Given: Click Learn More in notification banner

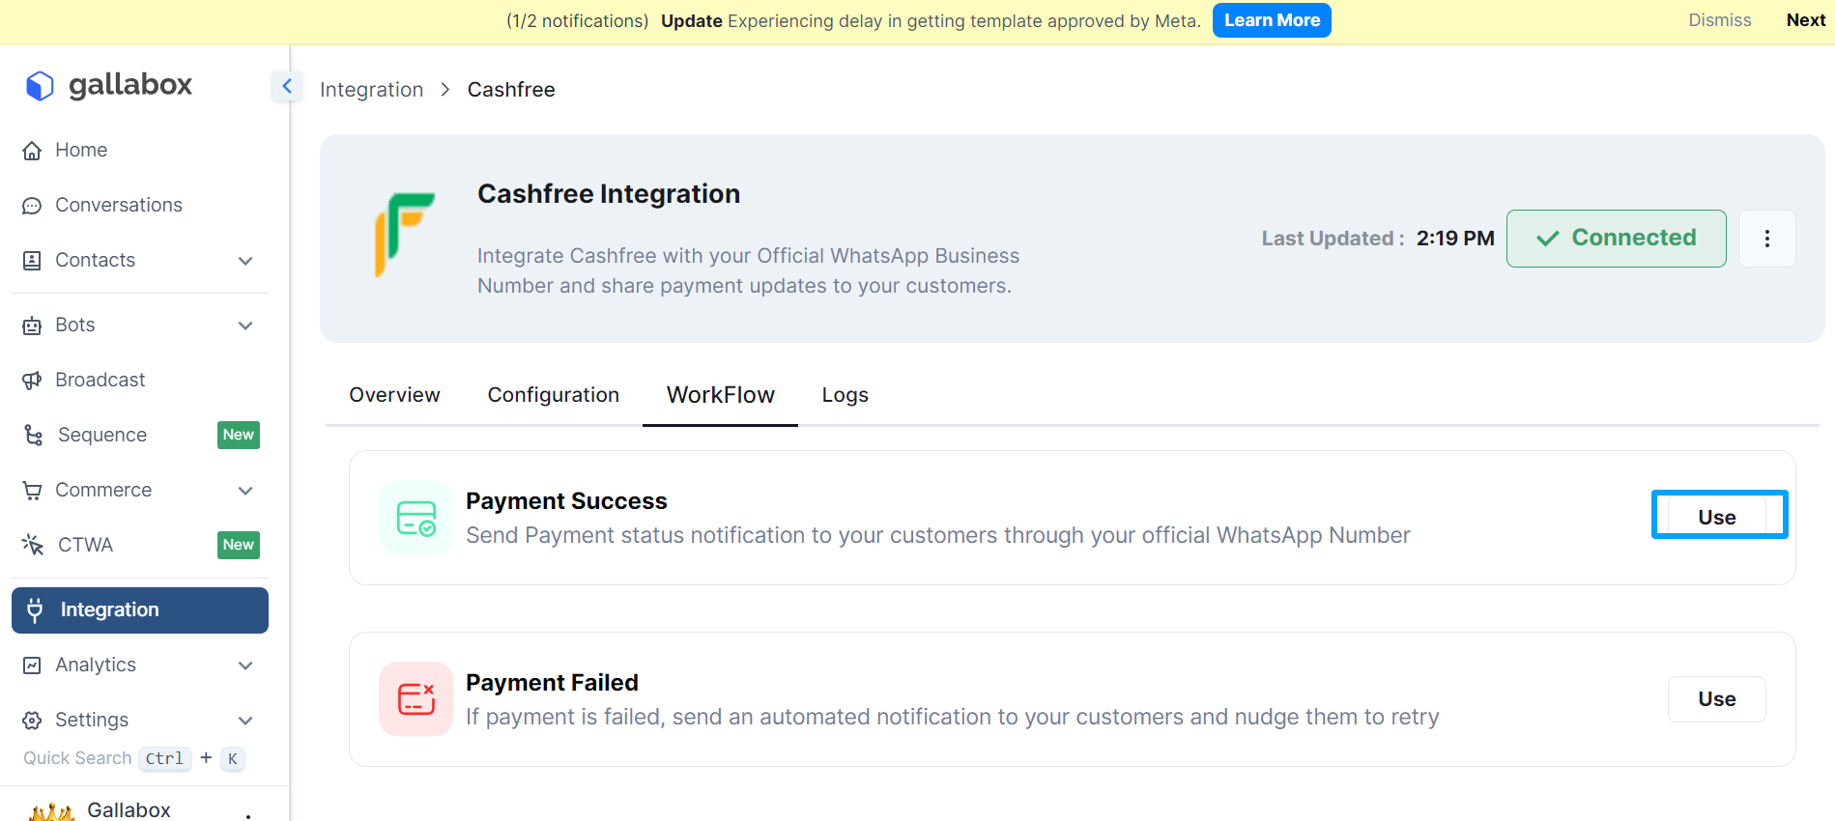Looking at the screenshot, I should pyautogui.click(x=1271, y=20).
